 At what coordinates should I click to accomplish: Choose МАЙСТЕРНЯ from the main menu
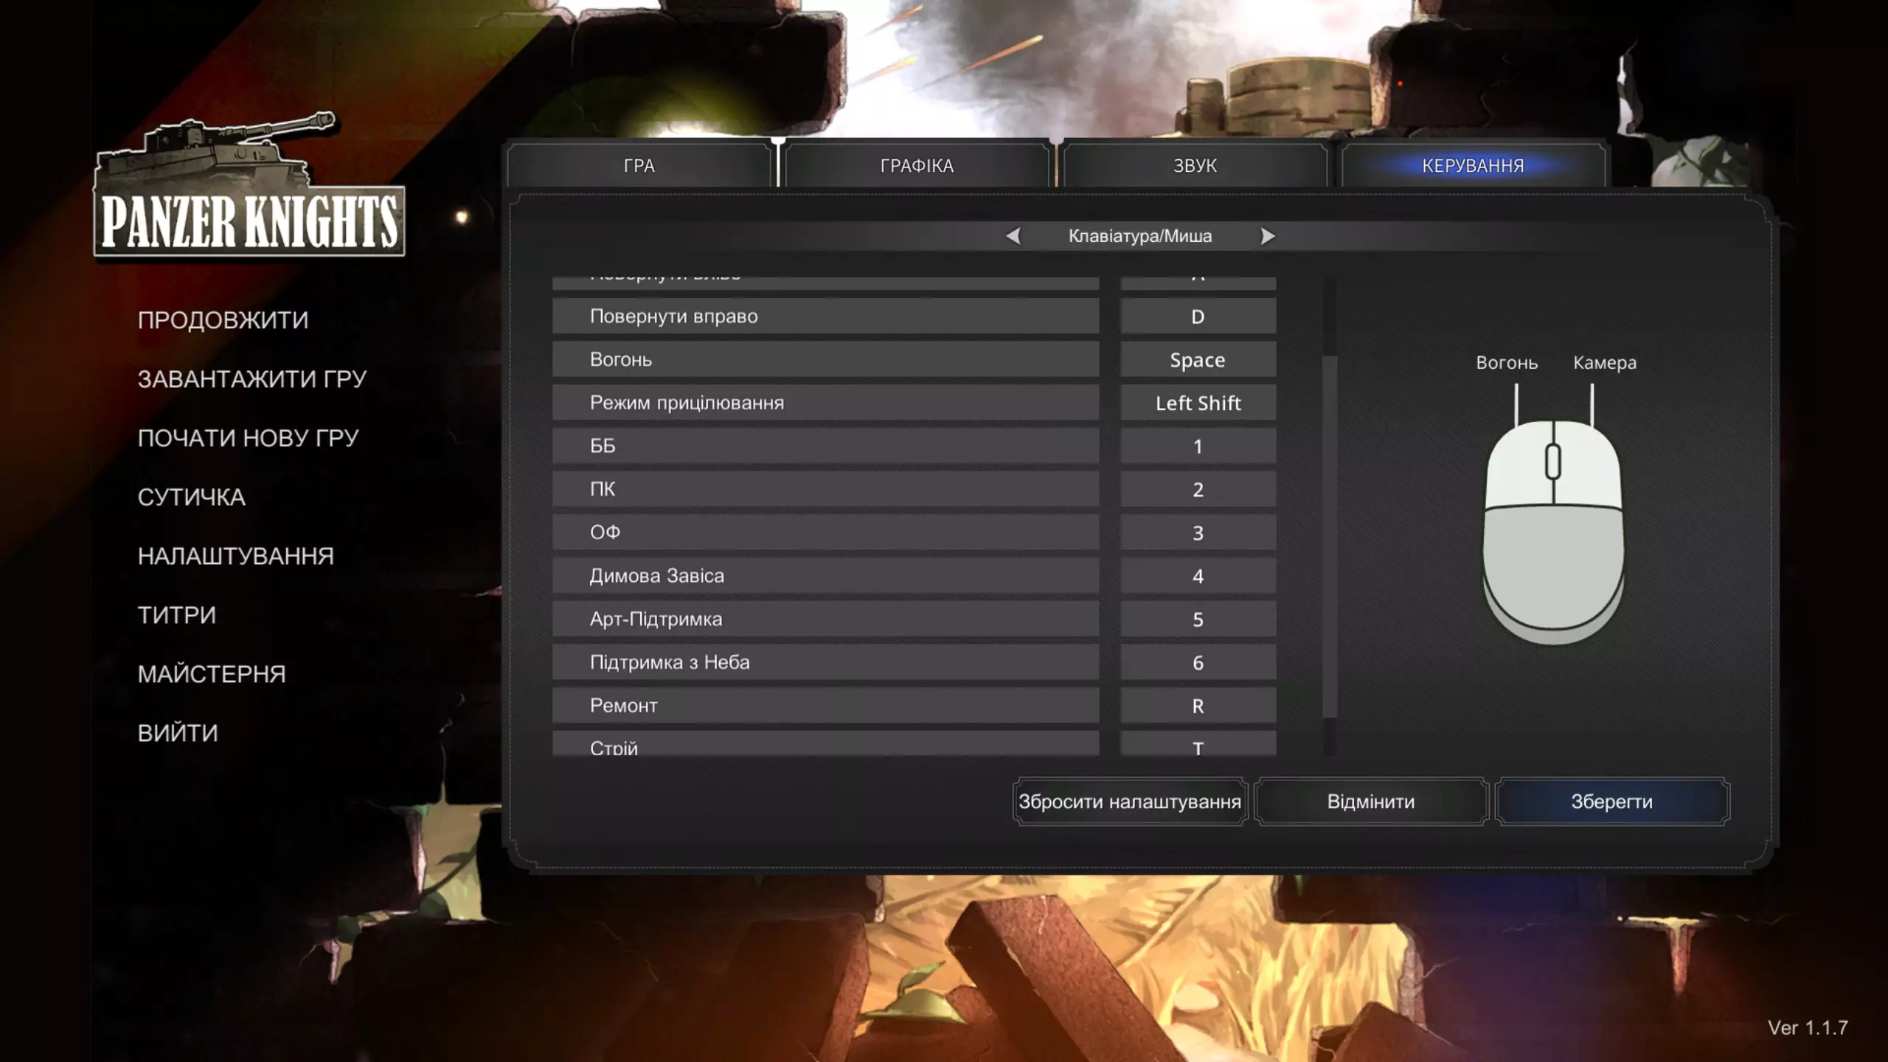point(212,674)
